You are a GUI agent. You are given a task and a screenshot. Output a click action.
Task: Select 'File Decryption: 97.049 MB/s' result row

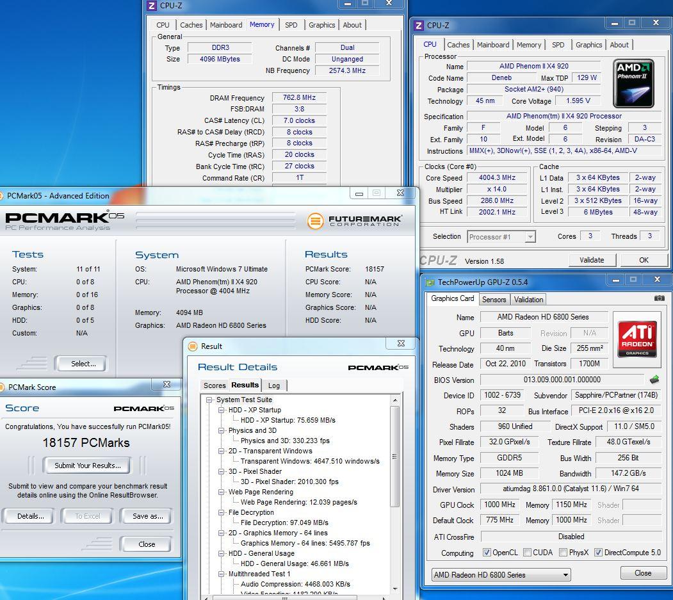[x=284, y=523]
